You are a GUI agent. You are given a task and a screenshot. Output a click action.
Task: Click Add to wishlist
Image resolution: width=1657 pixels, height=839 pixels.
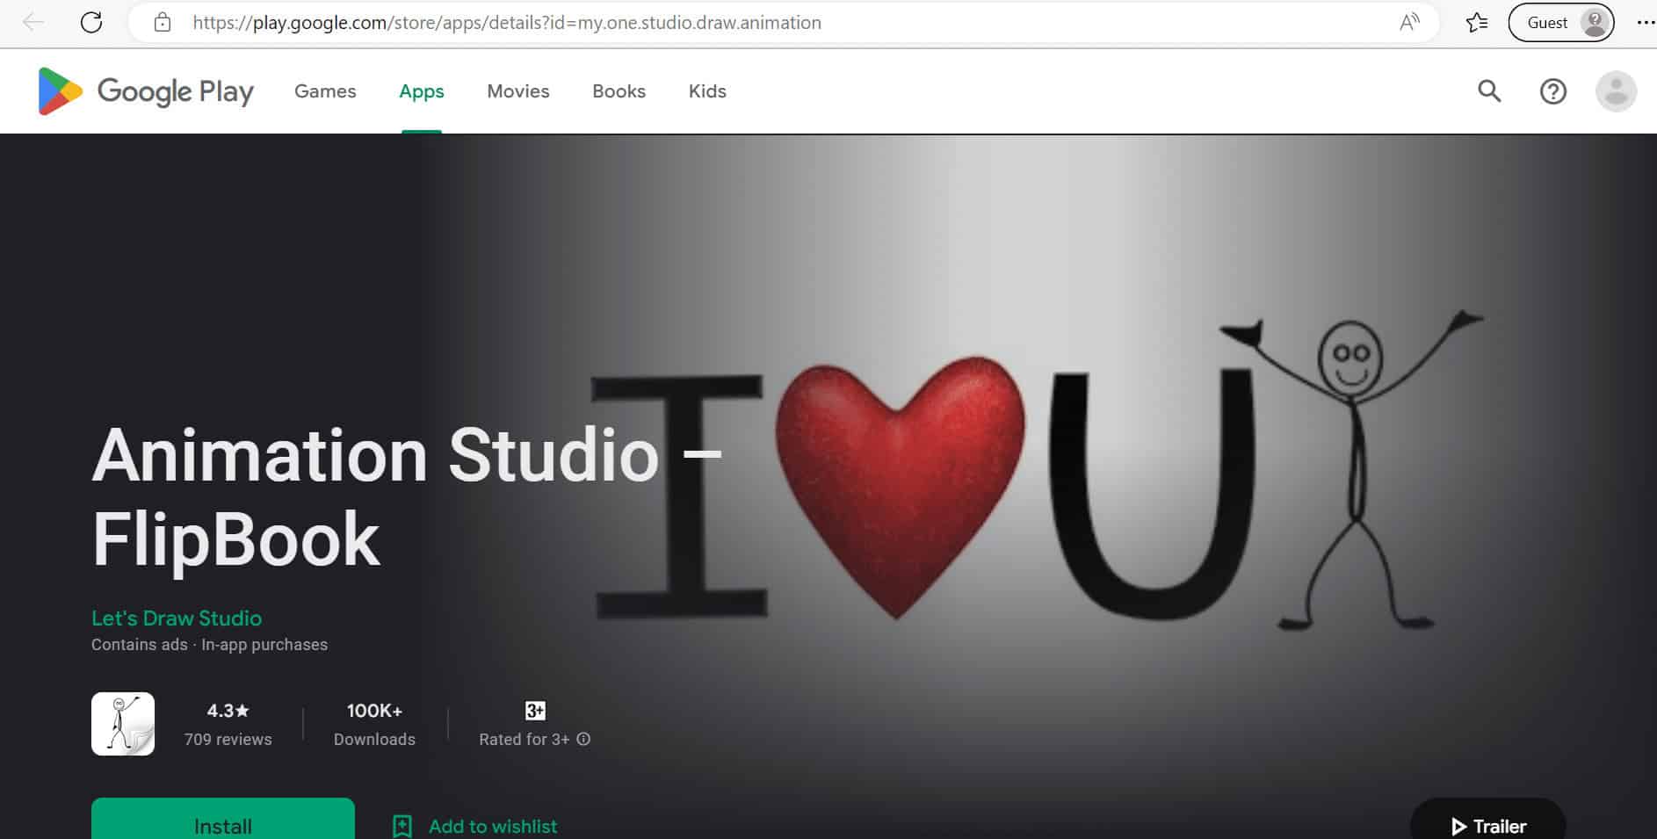[x=493, y=827]
